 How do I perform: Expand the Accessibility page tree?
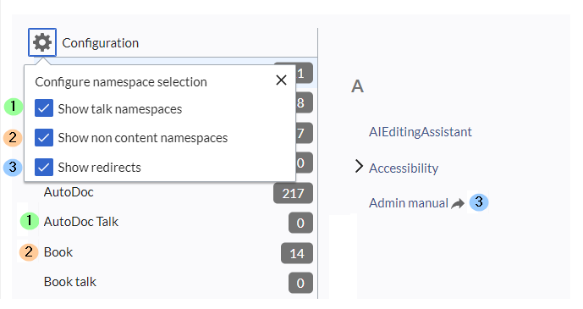point(359,167)
